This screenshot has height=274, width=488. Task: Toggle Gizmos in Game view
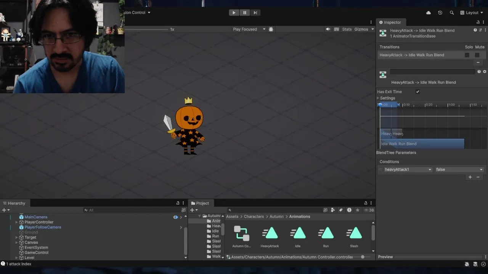pyautogui.click(x=361, y=29)
